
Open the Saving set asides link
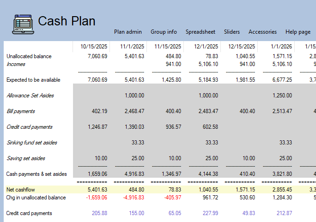[26, 158]
